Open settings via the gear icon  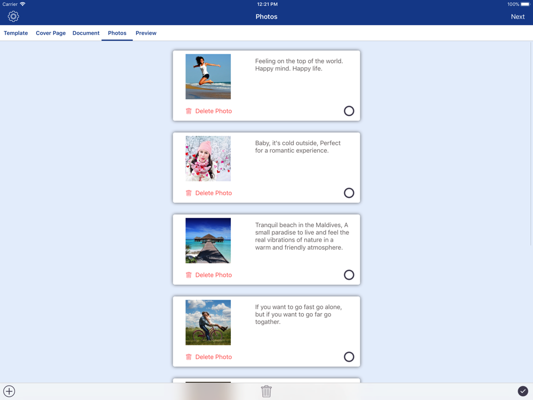click(13, 17)
